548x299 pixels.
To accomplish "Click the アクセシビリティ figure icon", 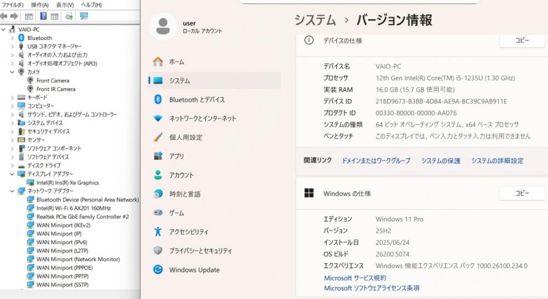I will 158,231.
